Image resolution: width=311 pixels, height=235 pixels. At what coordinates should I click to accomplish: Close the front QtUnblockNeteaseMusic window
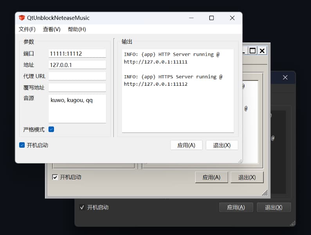pyautogui.click(x=232, y=18)
